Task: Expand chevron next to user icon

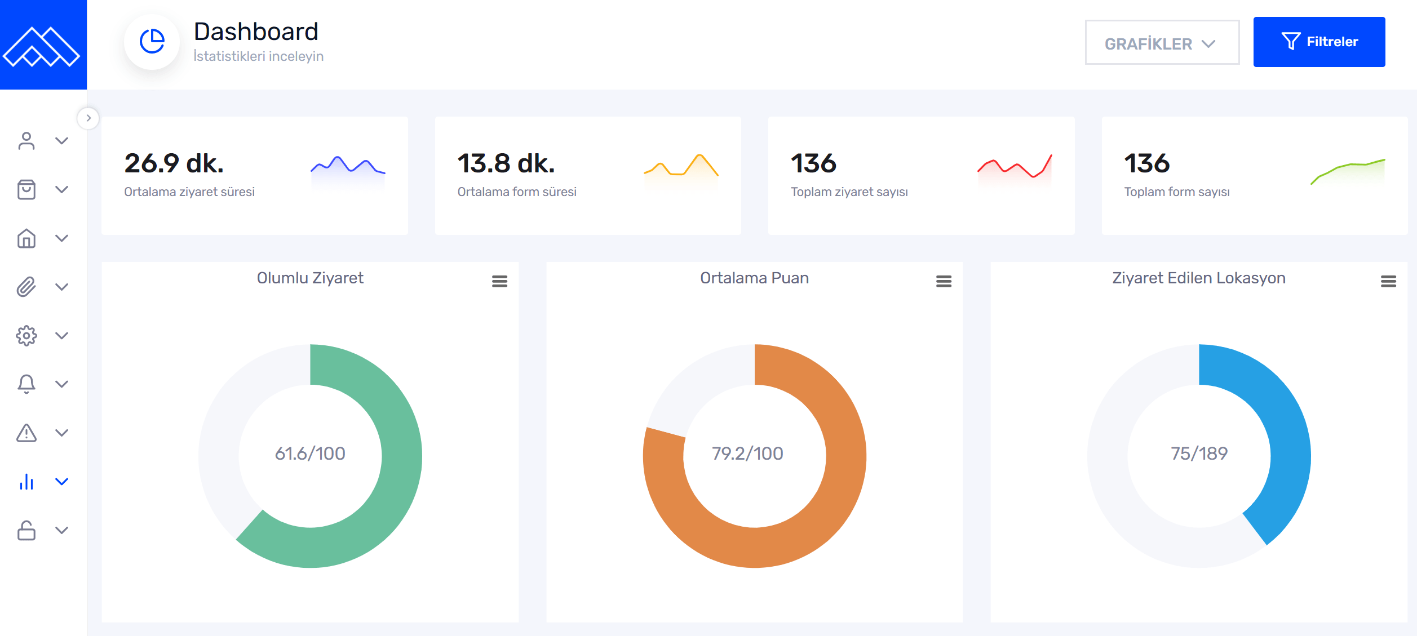Action: point(62,141)
